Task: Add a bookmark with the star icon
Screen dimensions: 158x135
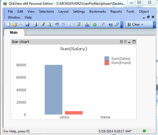Action: (x=95, y=24)
